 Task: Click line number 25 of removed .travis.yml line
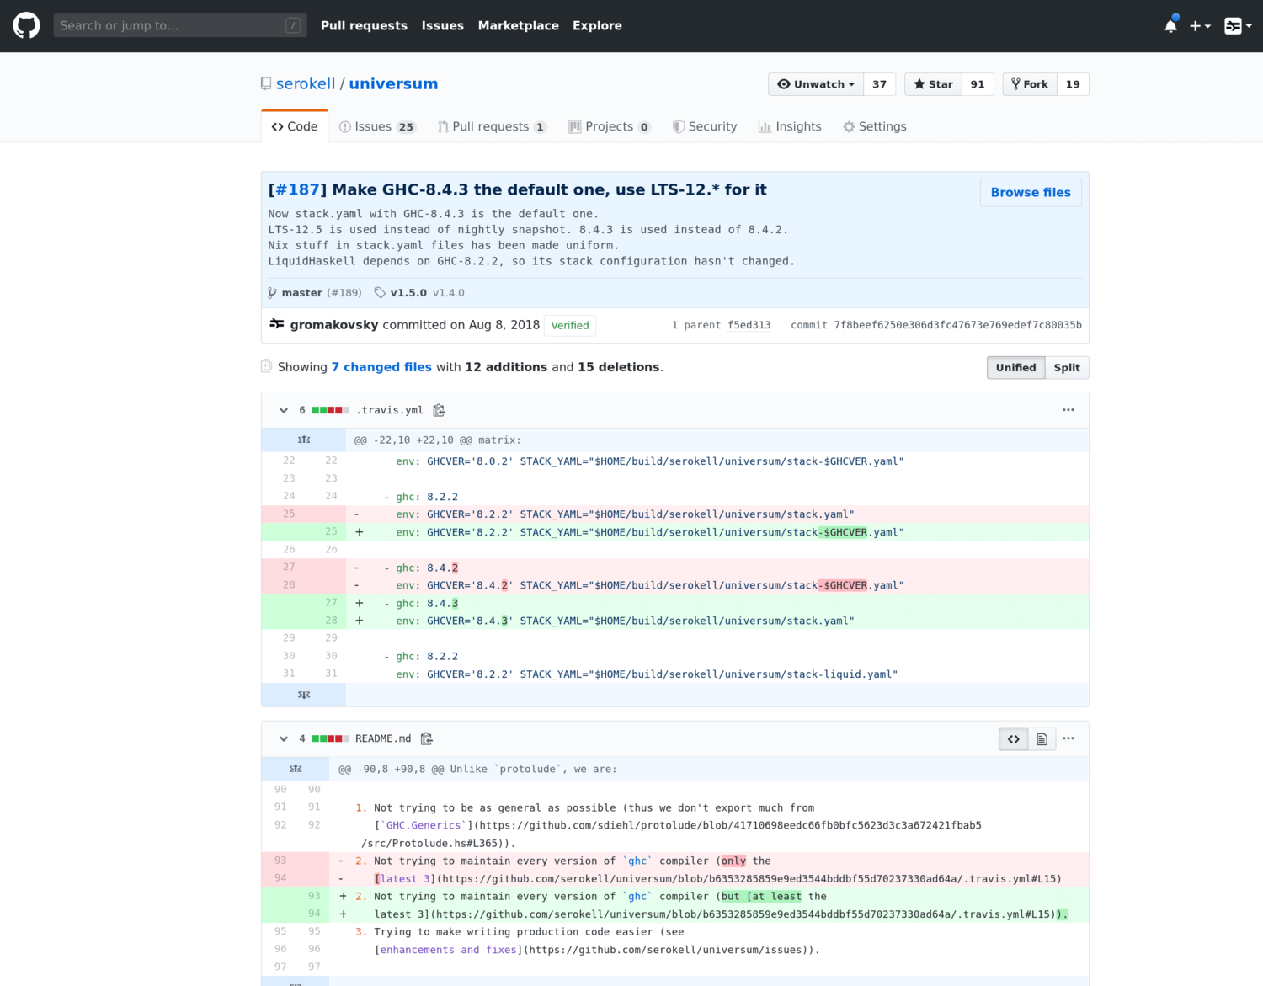tap(289, 514)
